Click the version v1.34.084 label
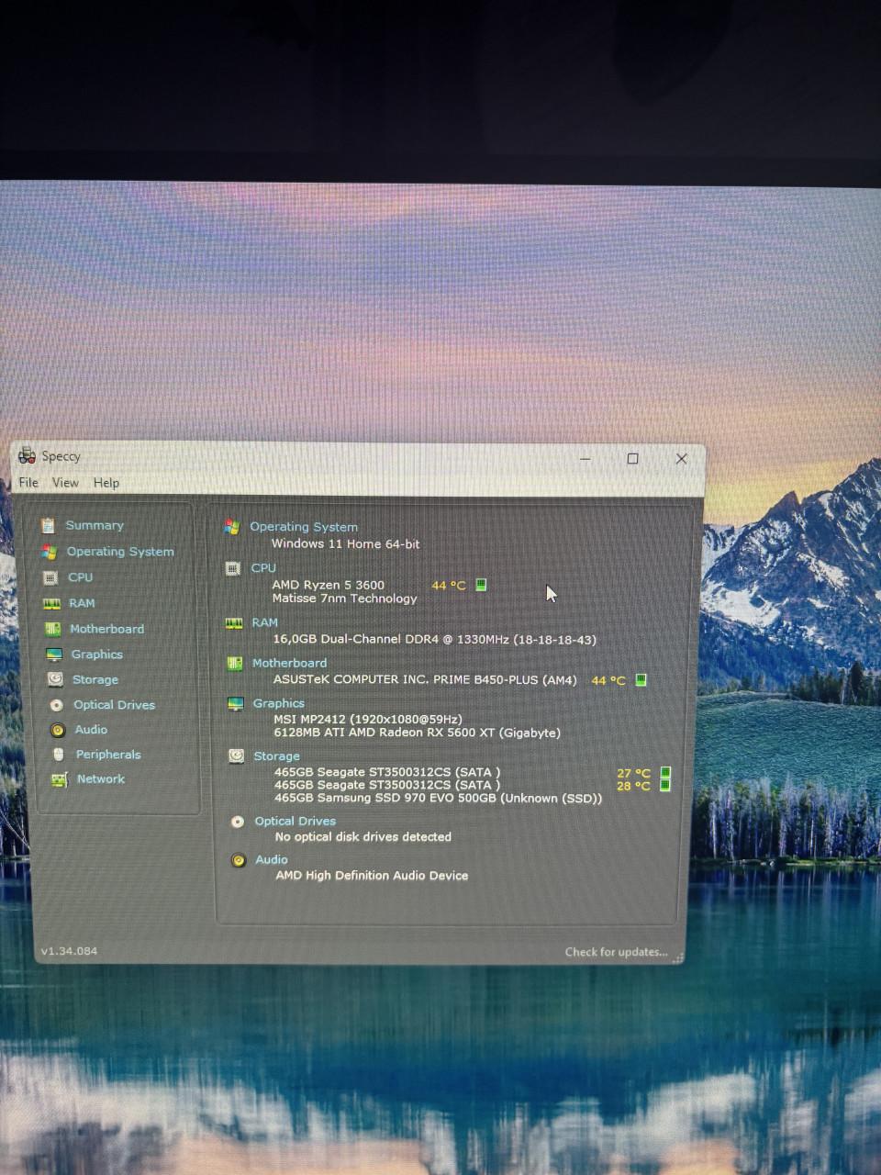 pyautogui.click(x=69, y=951)
